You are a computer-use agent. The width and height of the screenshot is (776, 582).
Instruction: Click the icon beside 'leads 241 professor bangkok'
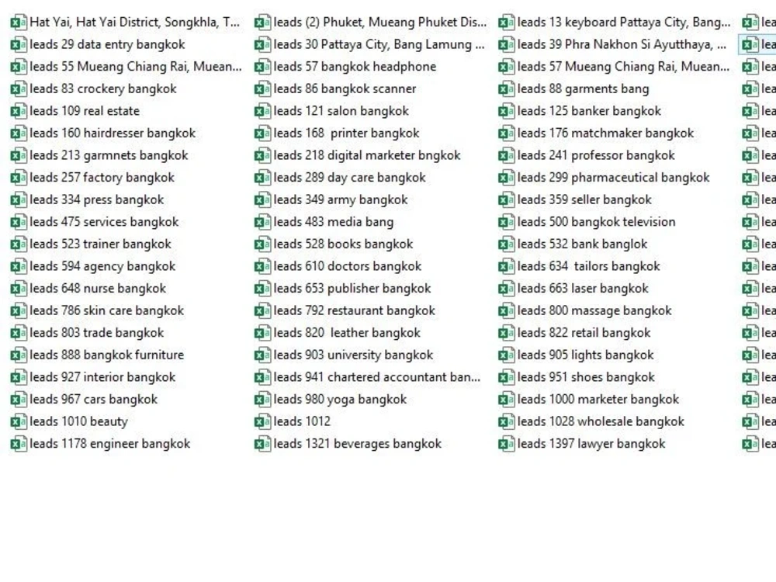coord(506,155)
